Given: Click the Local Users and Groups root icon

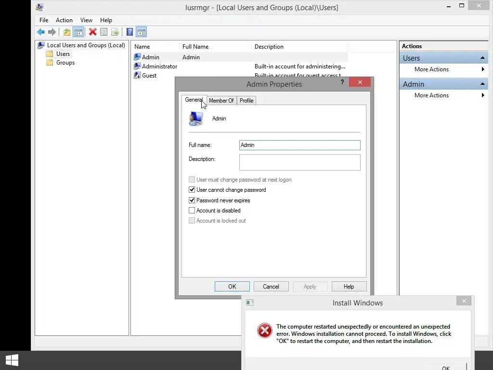Looking at the screenshot, I should (41, 45).
